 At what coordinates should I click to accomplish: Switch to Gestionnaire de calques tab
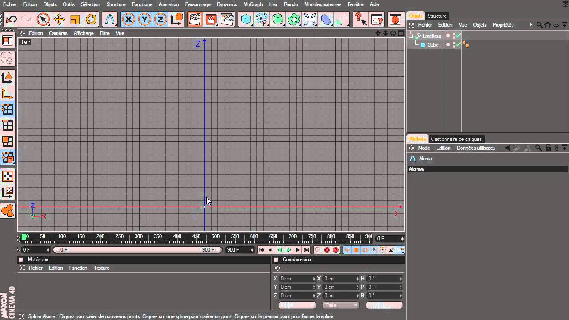coord(456,139)
